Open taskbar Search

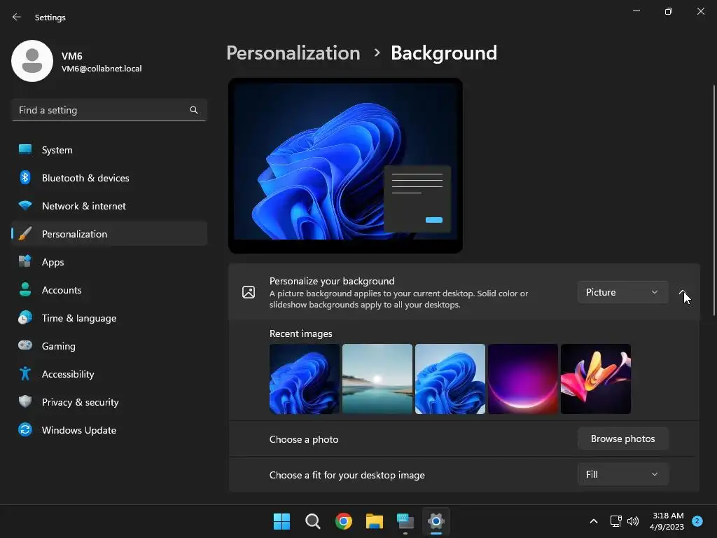[x=313, y=521]
